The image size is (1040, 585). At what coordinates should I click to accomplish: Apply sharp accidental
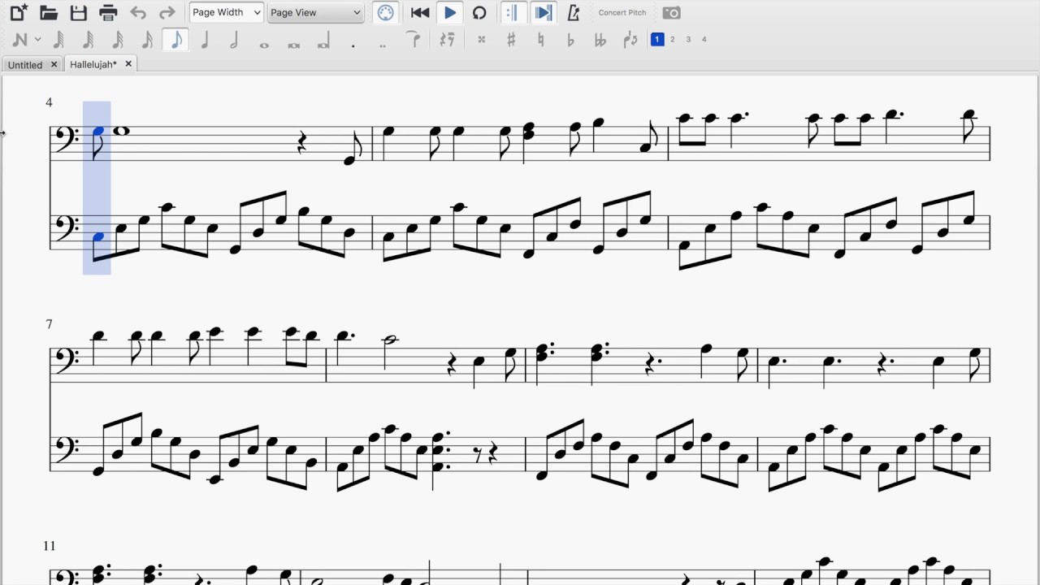tap(511, 39)
